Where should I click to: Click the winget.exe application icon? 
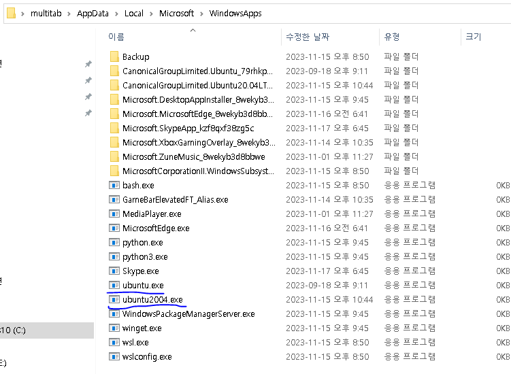(x=114, y=328)
